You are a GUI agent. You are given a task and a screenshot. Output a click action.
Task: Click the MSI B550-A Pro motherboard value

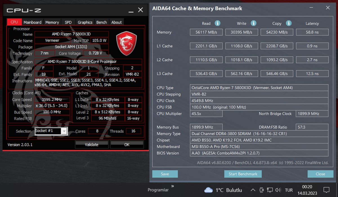coord(259,147)
